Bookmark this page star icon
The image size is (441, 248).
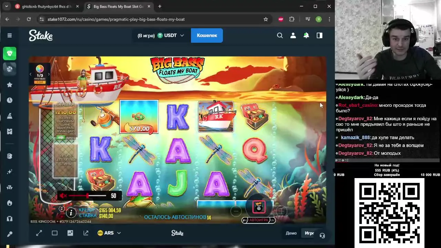point(266,19)
